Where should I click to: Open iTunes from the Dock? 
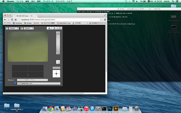pos(86,108)
